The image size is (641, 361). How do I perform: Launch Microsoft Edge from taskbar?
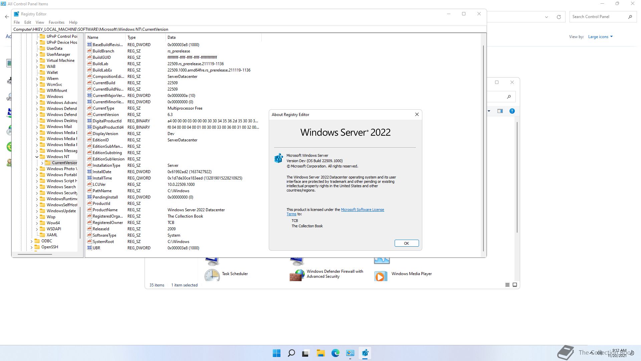pos(335,353)
